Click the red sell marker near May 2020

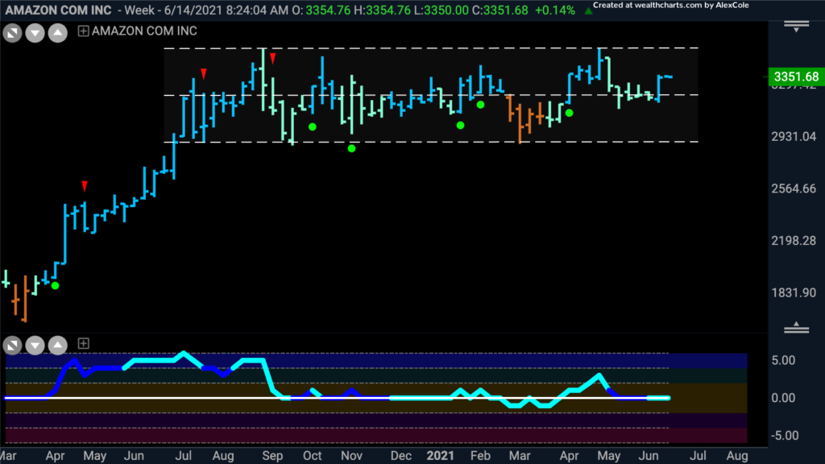85,186
